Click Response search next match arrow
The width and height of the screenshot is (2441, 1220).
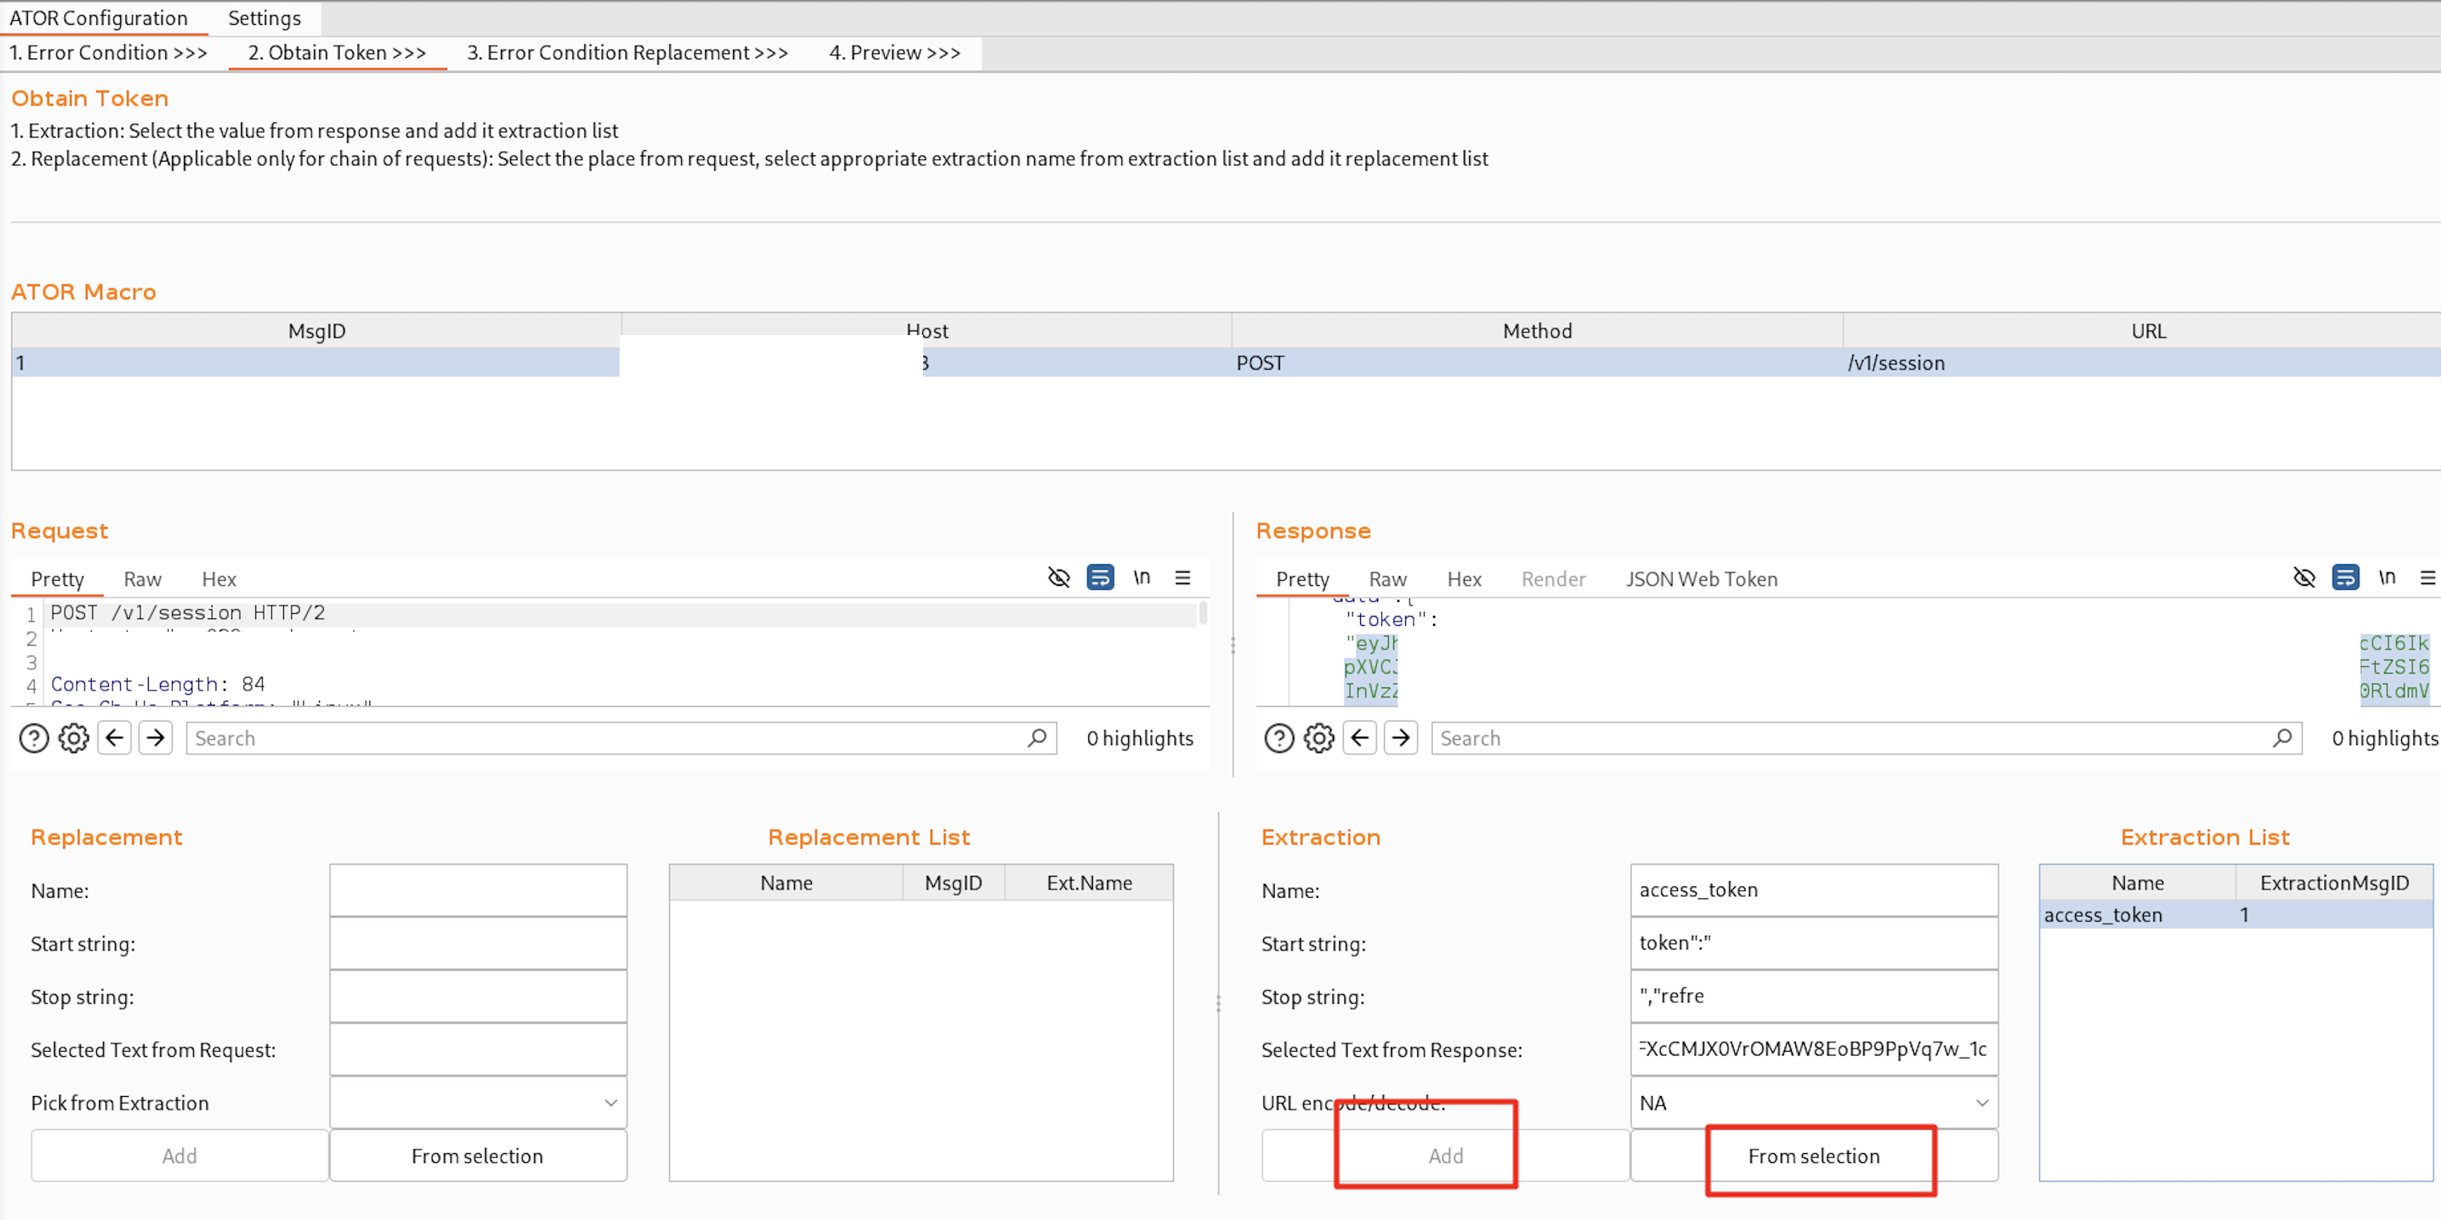pos(1401,738)
